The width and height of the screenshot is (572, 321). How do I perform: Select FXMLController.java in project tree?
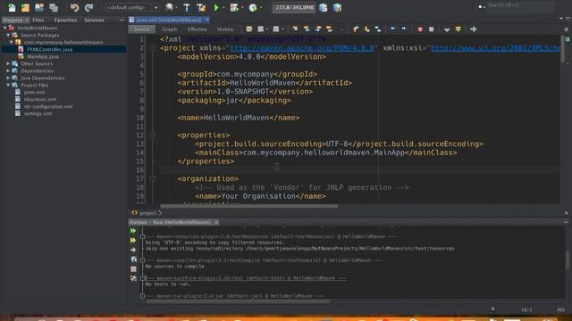click(x=50, y=49)
